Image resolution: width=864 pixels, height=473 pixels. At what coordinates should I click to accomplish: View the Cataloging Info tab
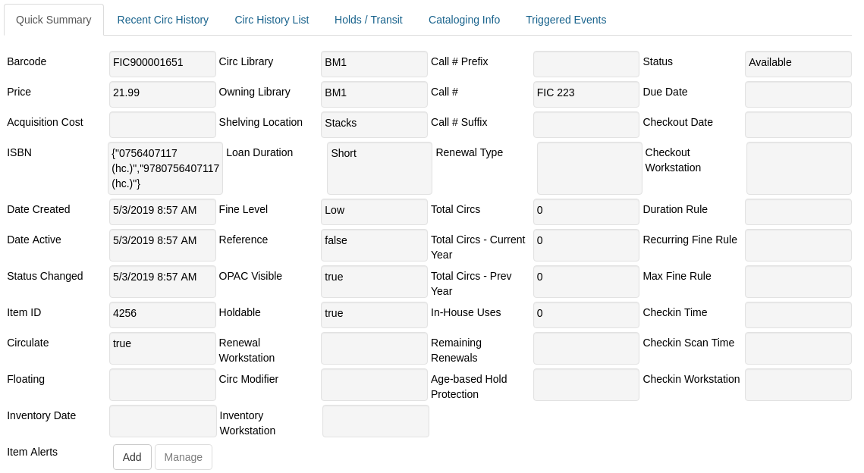tap(463, 20)
